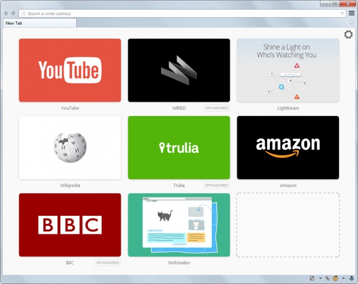
Task: Minimize the browser window
Action: click(325, 3)
